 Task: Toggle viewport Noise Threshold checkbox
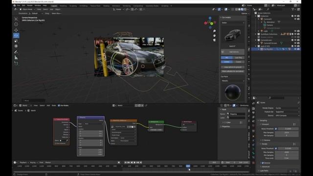pyautogui.click(x=276, y=129)
